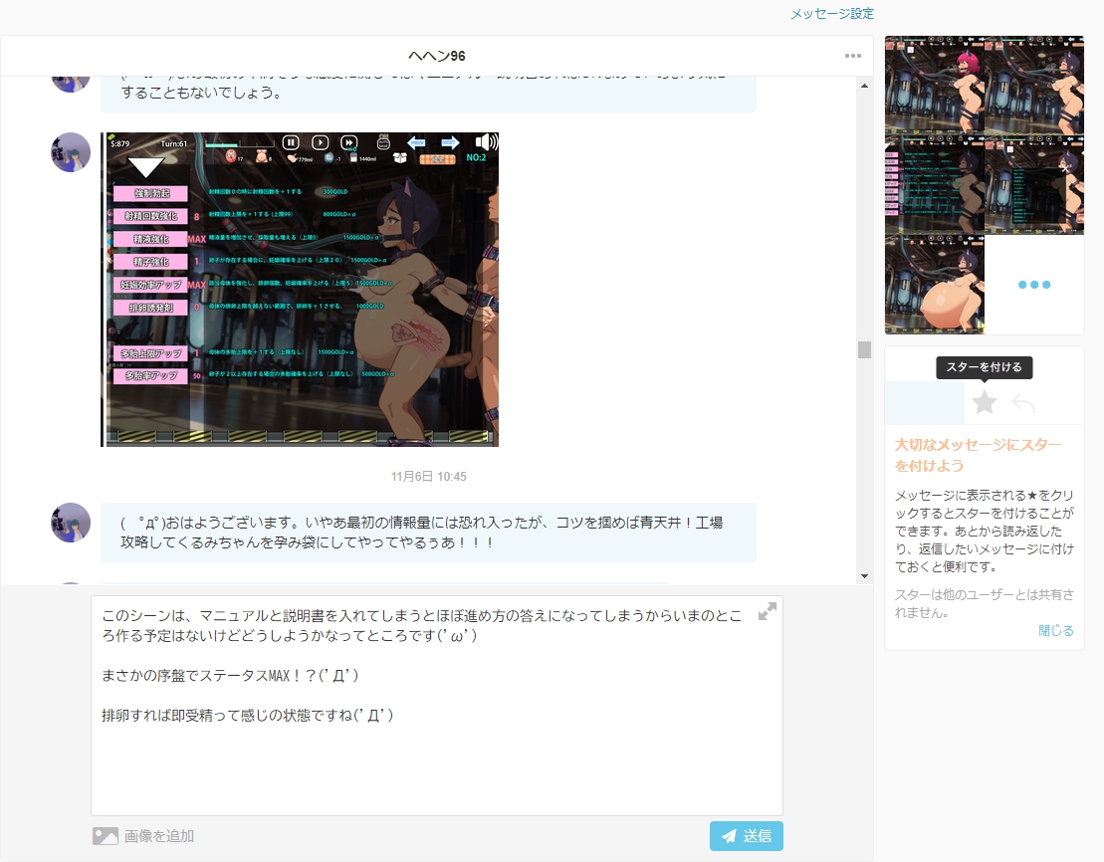
Task: Send the message with 送信 button
Action: [x=747, y=836]
